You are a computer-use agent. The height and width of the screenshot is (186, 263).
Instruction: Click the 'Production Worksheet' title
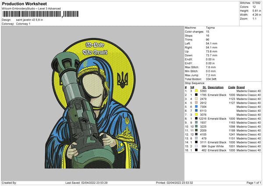24,4
